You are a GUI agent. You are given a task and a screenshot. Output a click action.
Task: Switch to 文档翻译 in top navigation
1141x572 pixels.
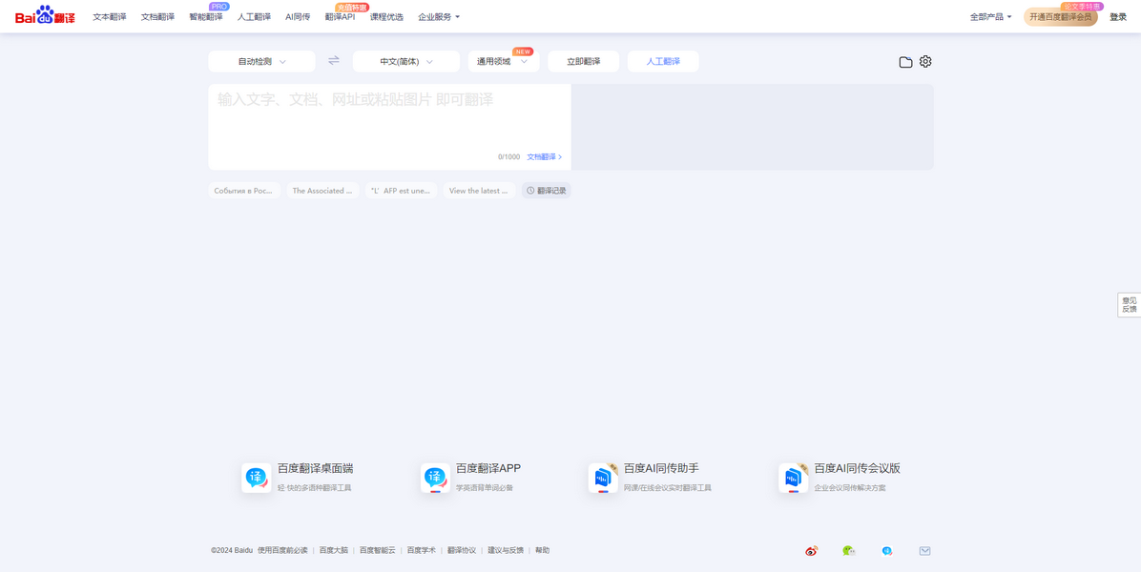157,17
